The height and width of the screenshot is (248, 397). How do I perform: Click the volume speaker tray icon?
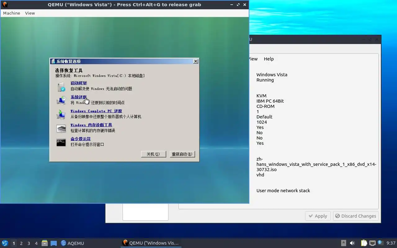pyautogui.click(x=352, y=243)
